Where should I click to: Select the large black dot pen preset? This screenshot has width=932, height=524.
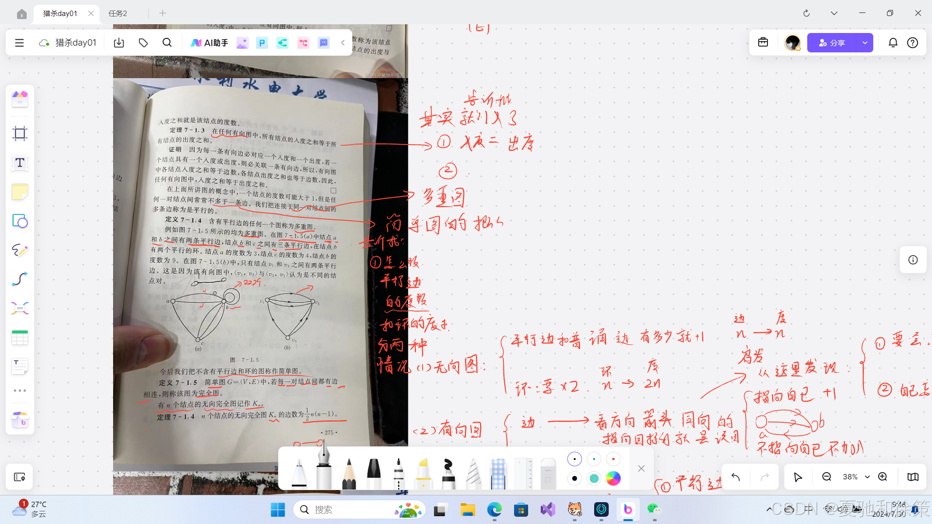point(575,478)
